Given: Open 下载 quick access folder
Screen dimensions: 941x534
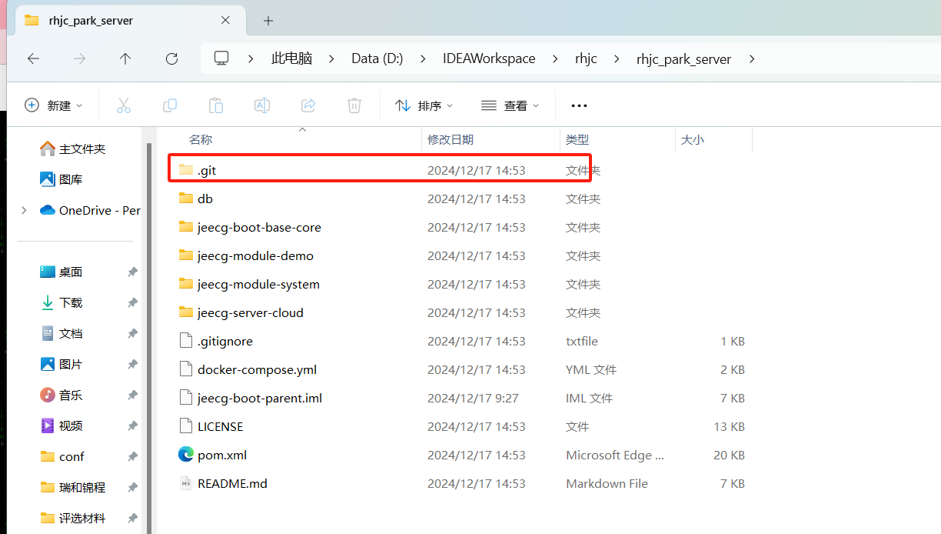Looking at the screenshot, I should coord(61,302).
